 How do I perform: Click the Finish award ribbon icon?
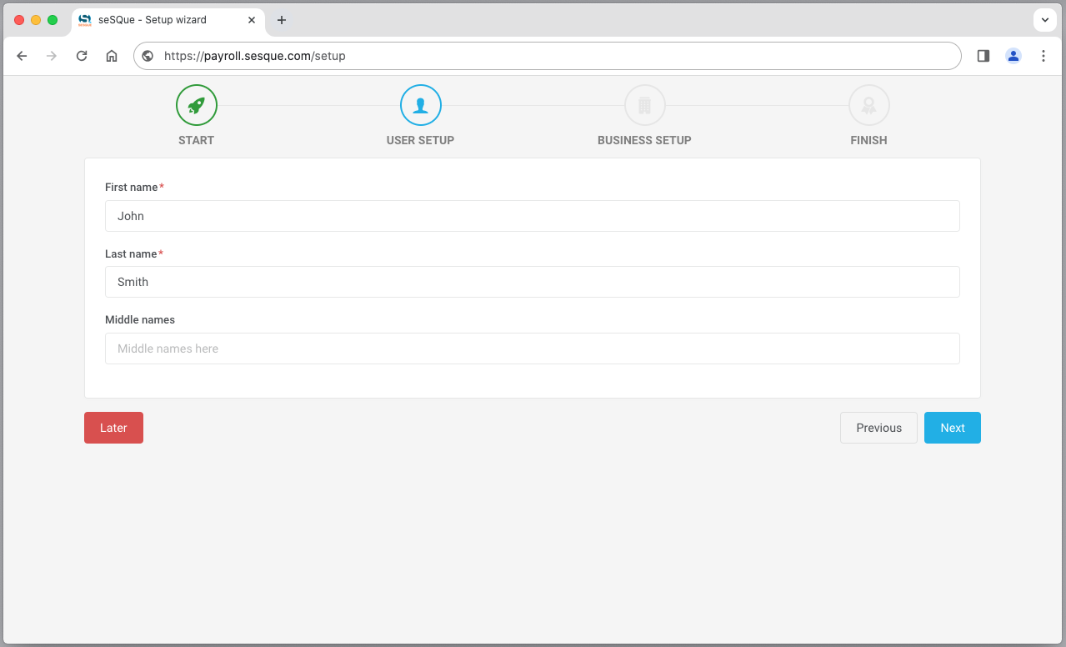click(x=868, y=106)
